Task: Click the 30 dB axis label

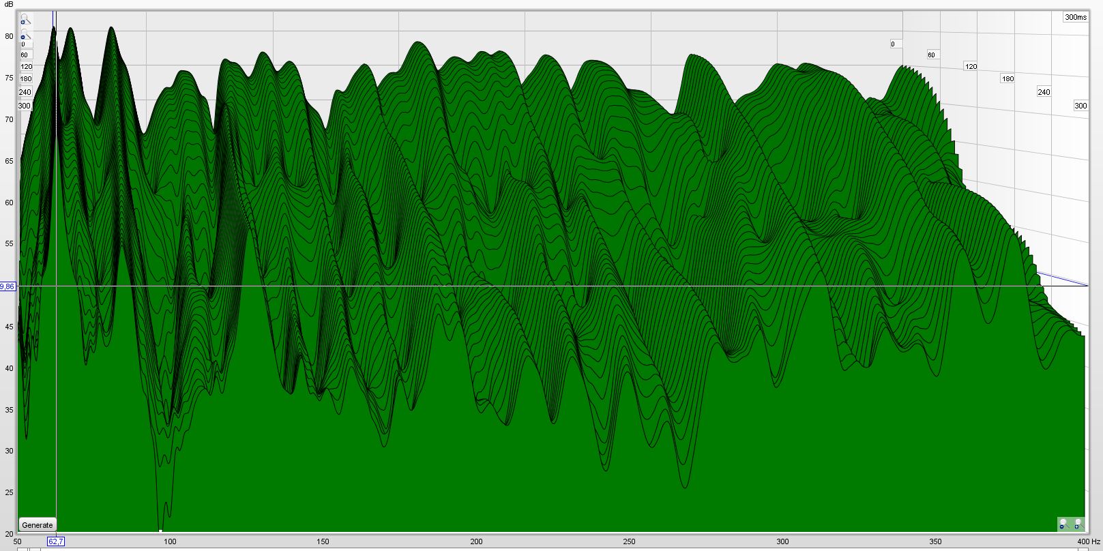Action: [x=9, y=451]
